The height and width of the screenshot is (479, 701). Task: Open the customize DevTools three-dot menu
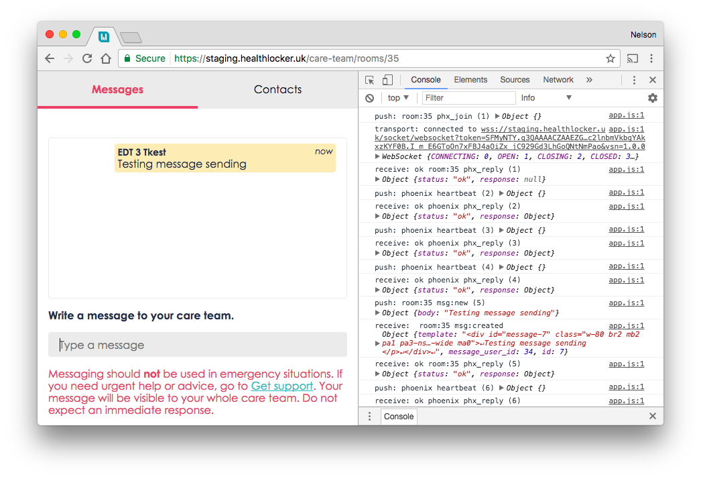click(633, 79)
